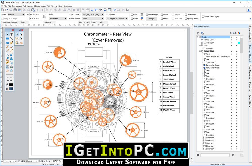This screenshot has width=252, height=166.
Task: Select the Text tool in toolbox
Action: click(x=12, y=34)
